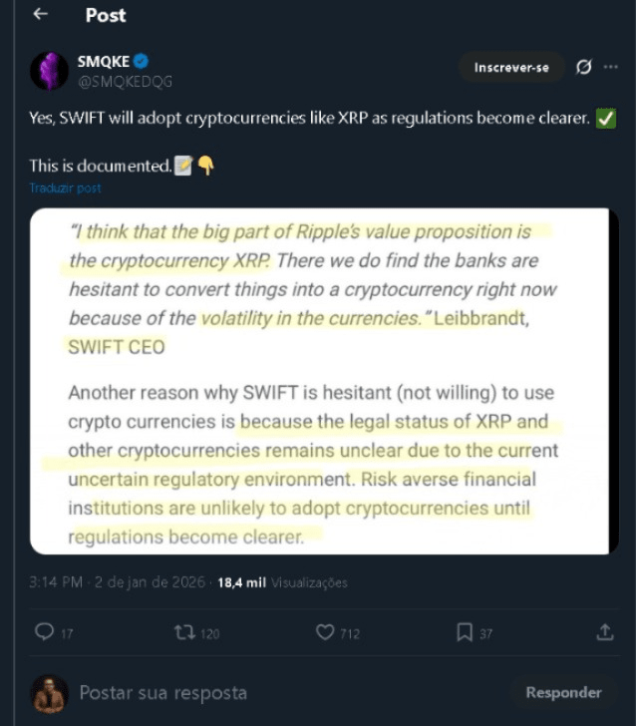The width and height of the screenshot is (636, 726).
Task: Open SMQKE's profile avatar
Action: click(x=49, y=70)
